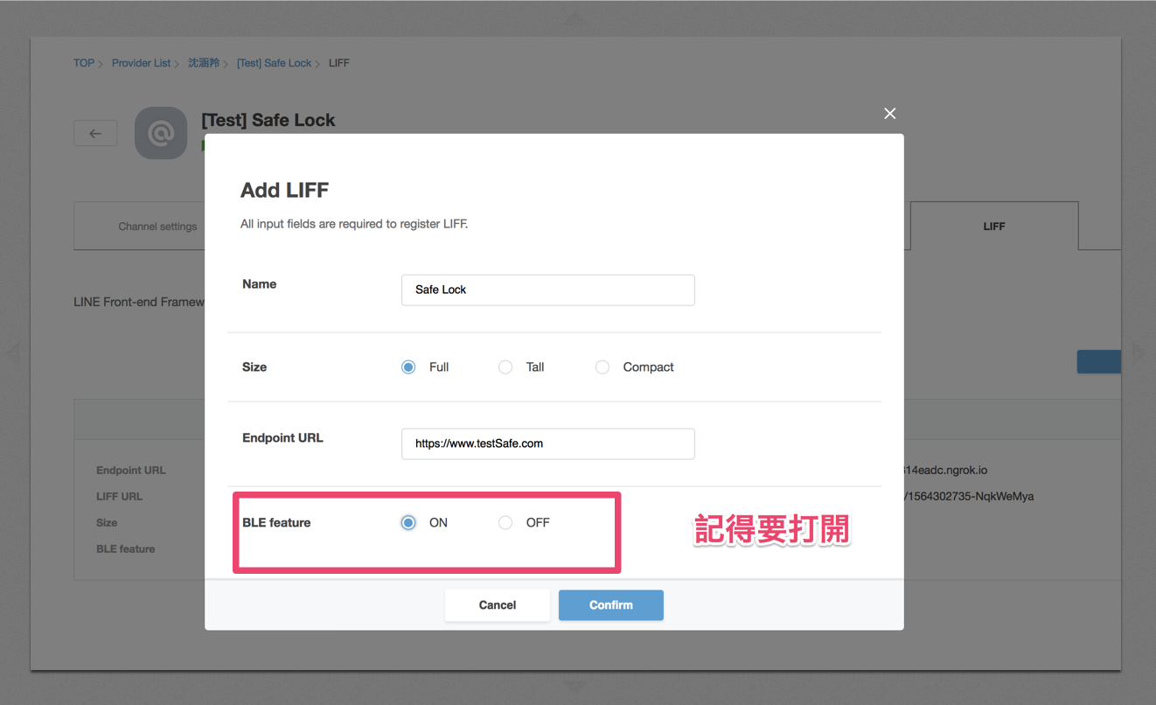Go to Provider List breadcrumb

[x=142, y=63]
